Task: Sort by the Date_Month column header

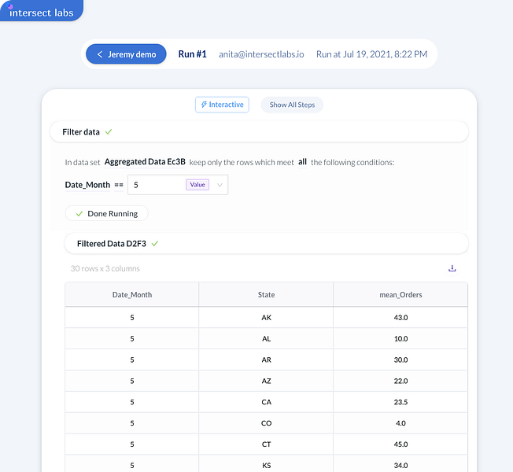Action: pos(132,295)
